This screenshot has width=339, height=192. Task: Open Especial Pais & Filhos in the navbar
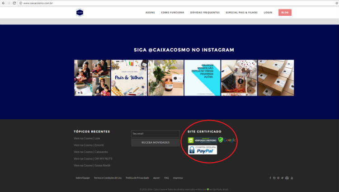(241, 13)
